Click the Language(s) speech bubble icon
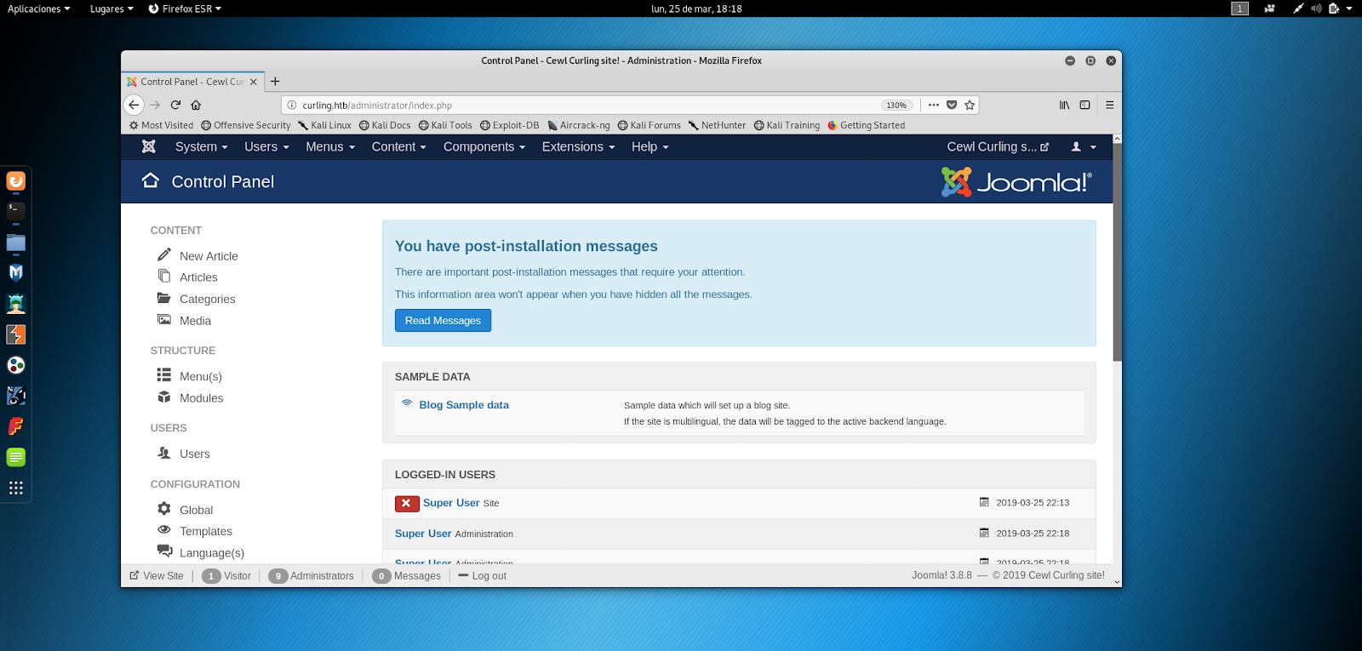Viewport: 1362px width, 651px height. pyautogui.click(x=164, y=551)
